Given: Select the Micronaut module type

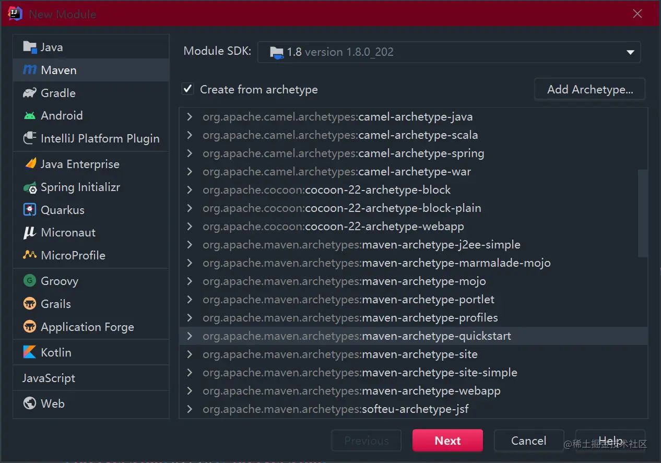Looking at the screenshot, I should pyautogui.click(x=91, y=233).
